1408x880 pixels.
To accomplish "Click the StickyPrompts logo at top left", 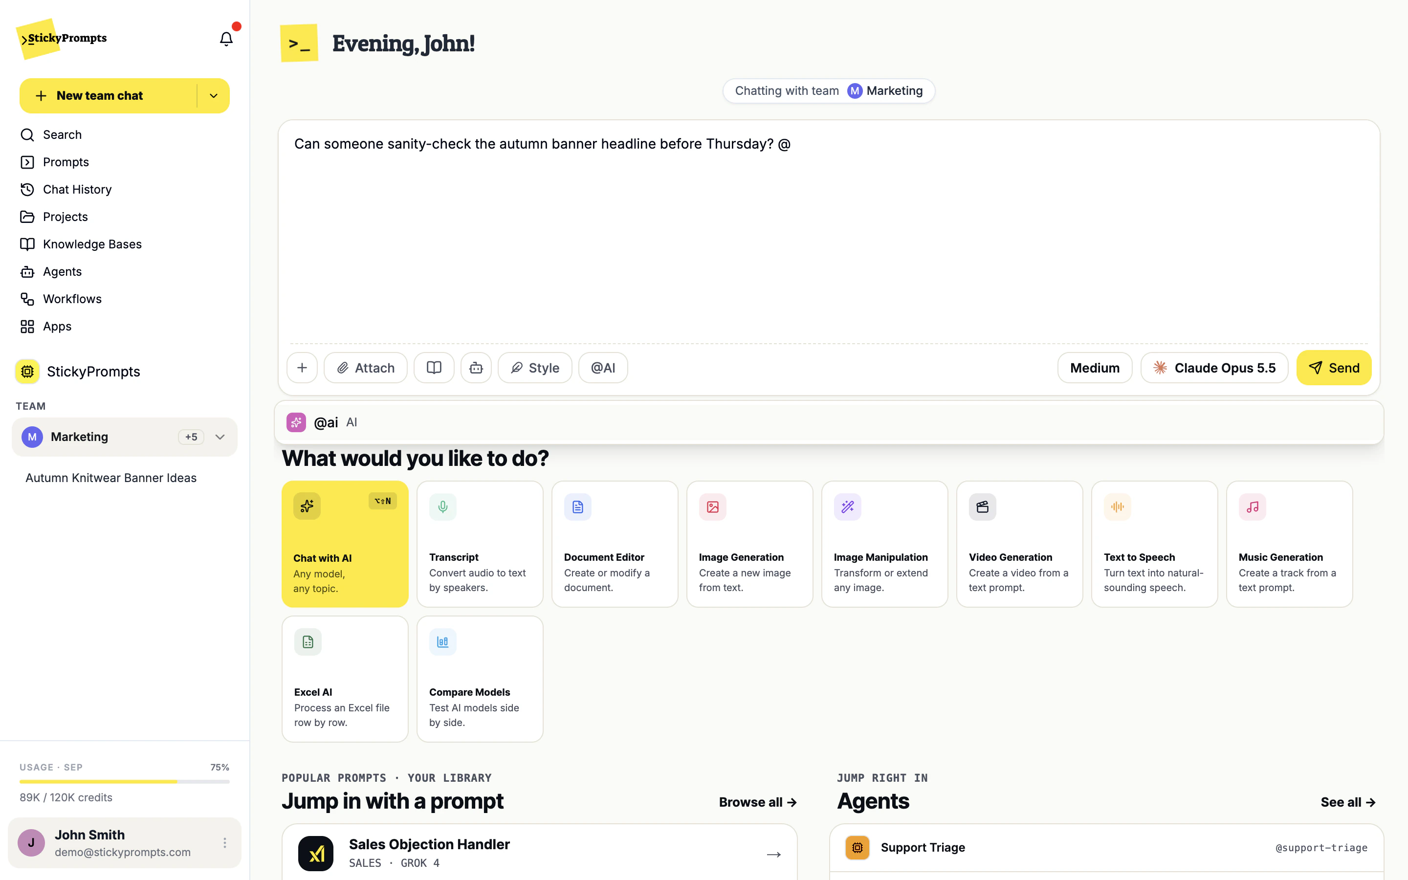I will click(62, 39).
